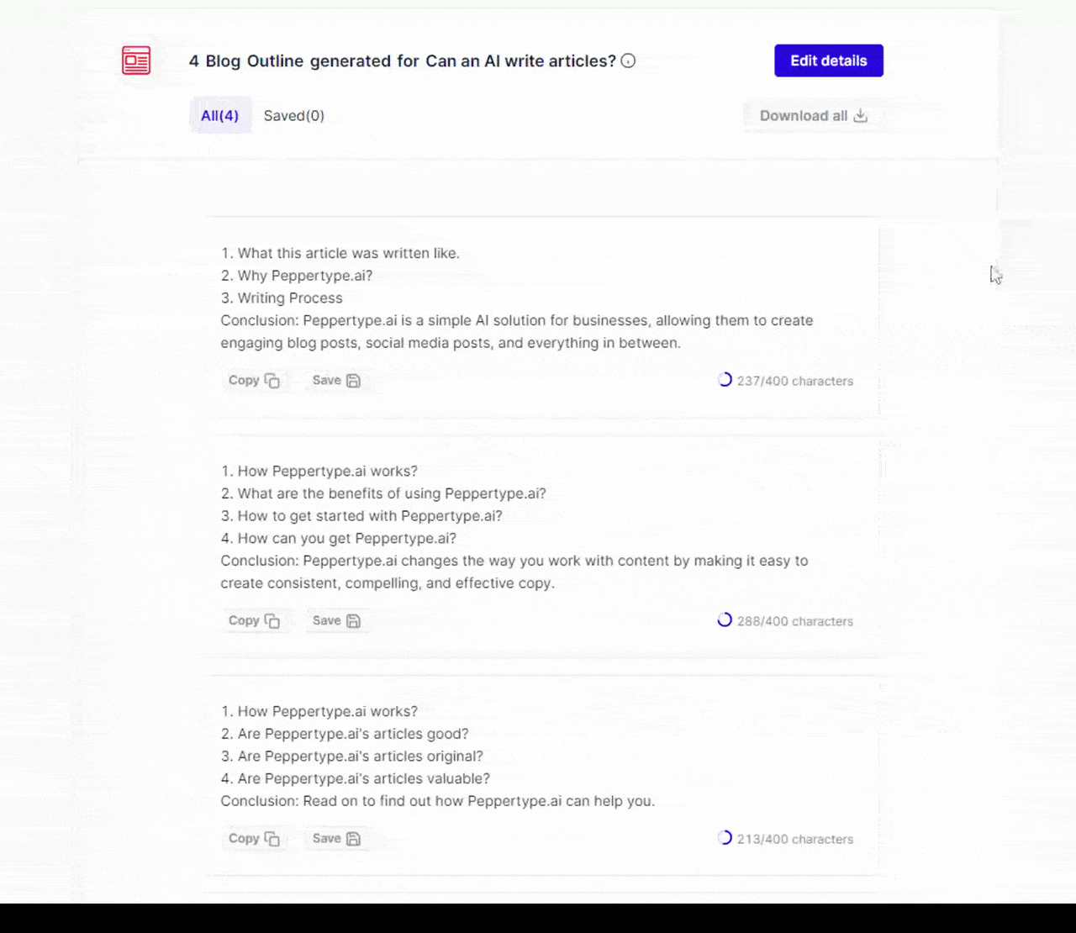Click the 237/400 characters counter
This screenshot has height=933, width=1076.
794,381
